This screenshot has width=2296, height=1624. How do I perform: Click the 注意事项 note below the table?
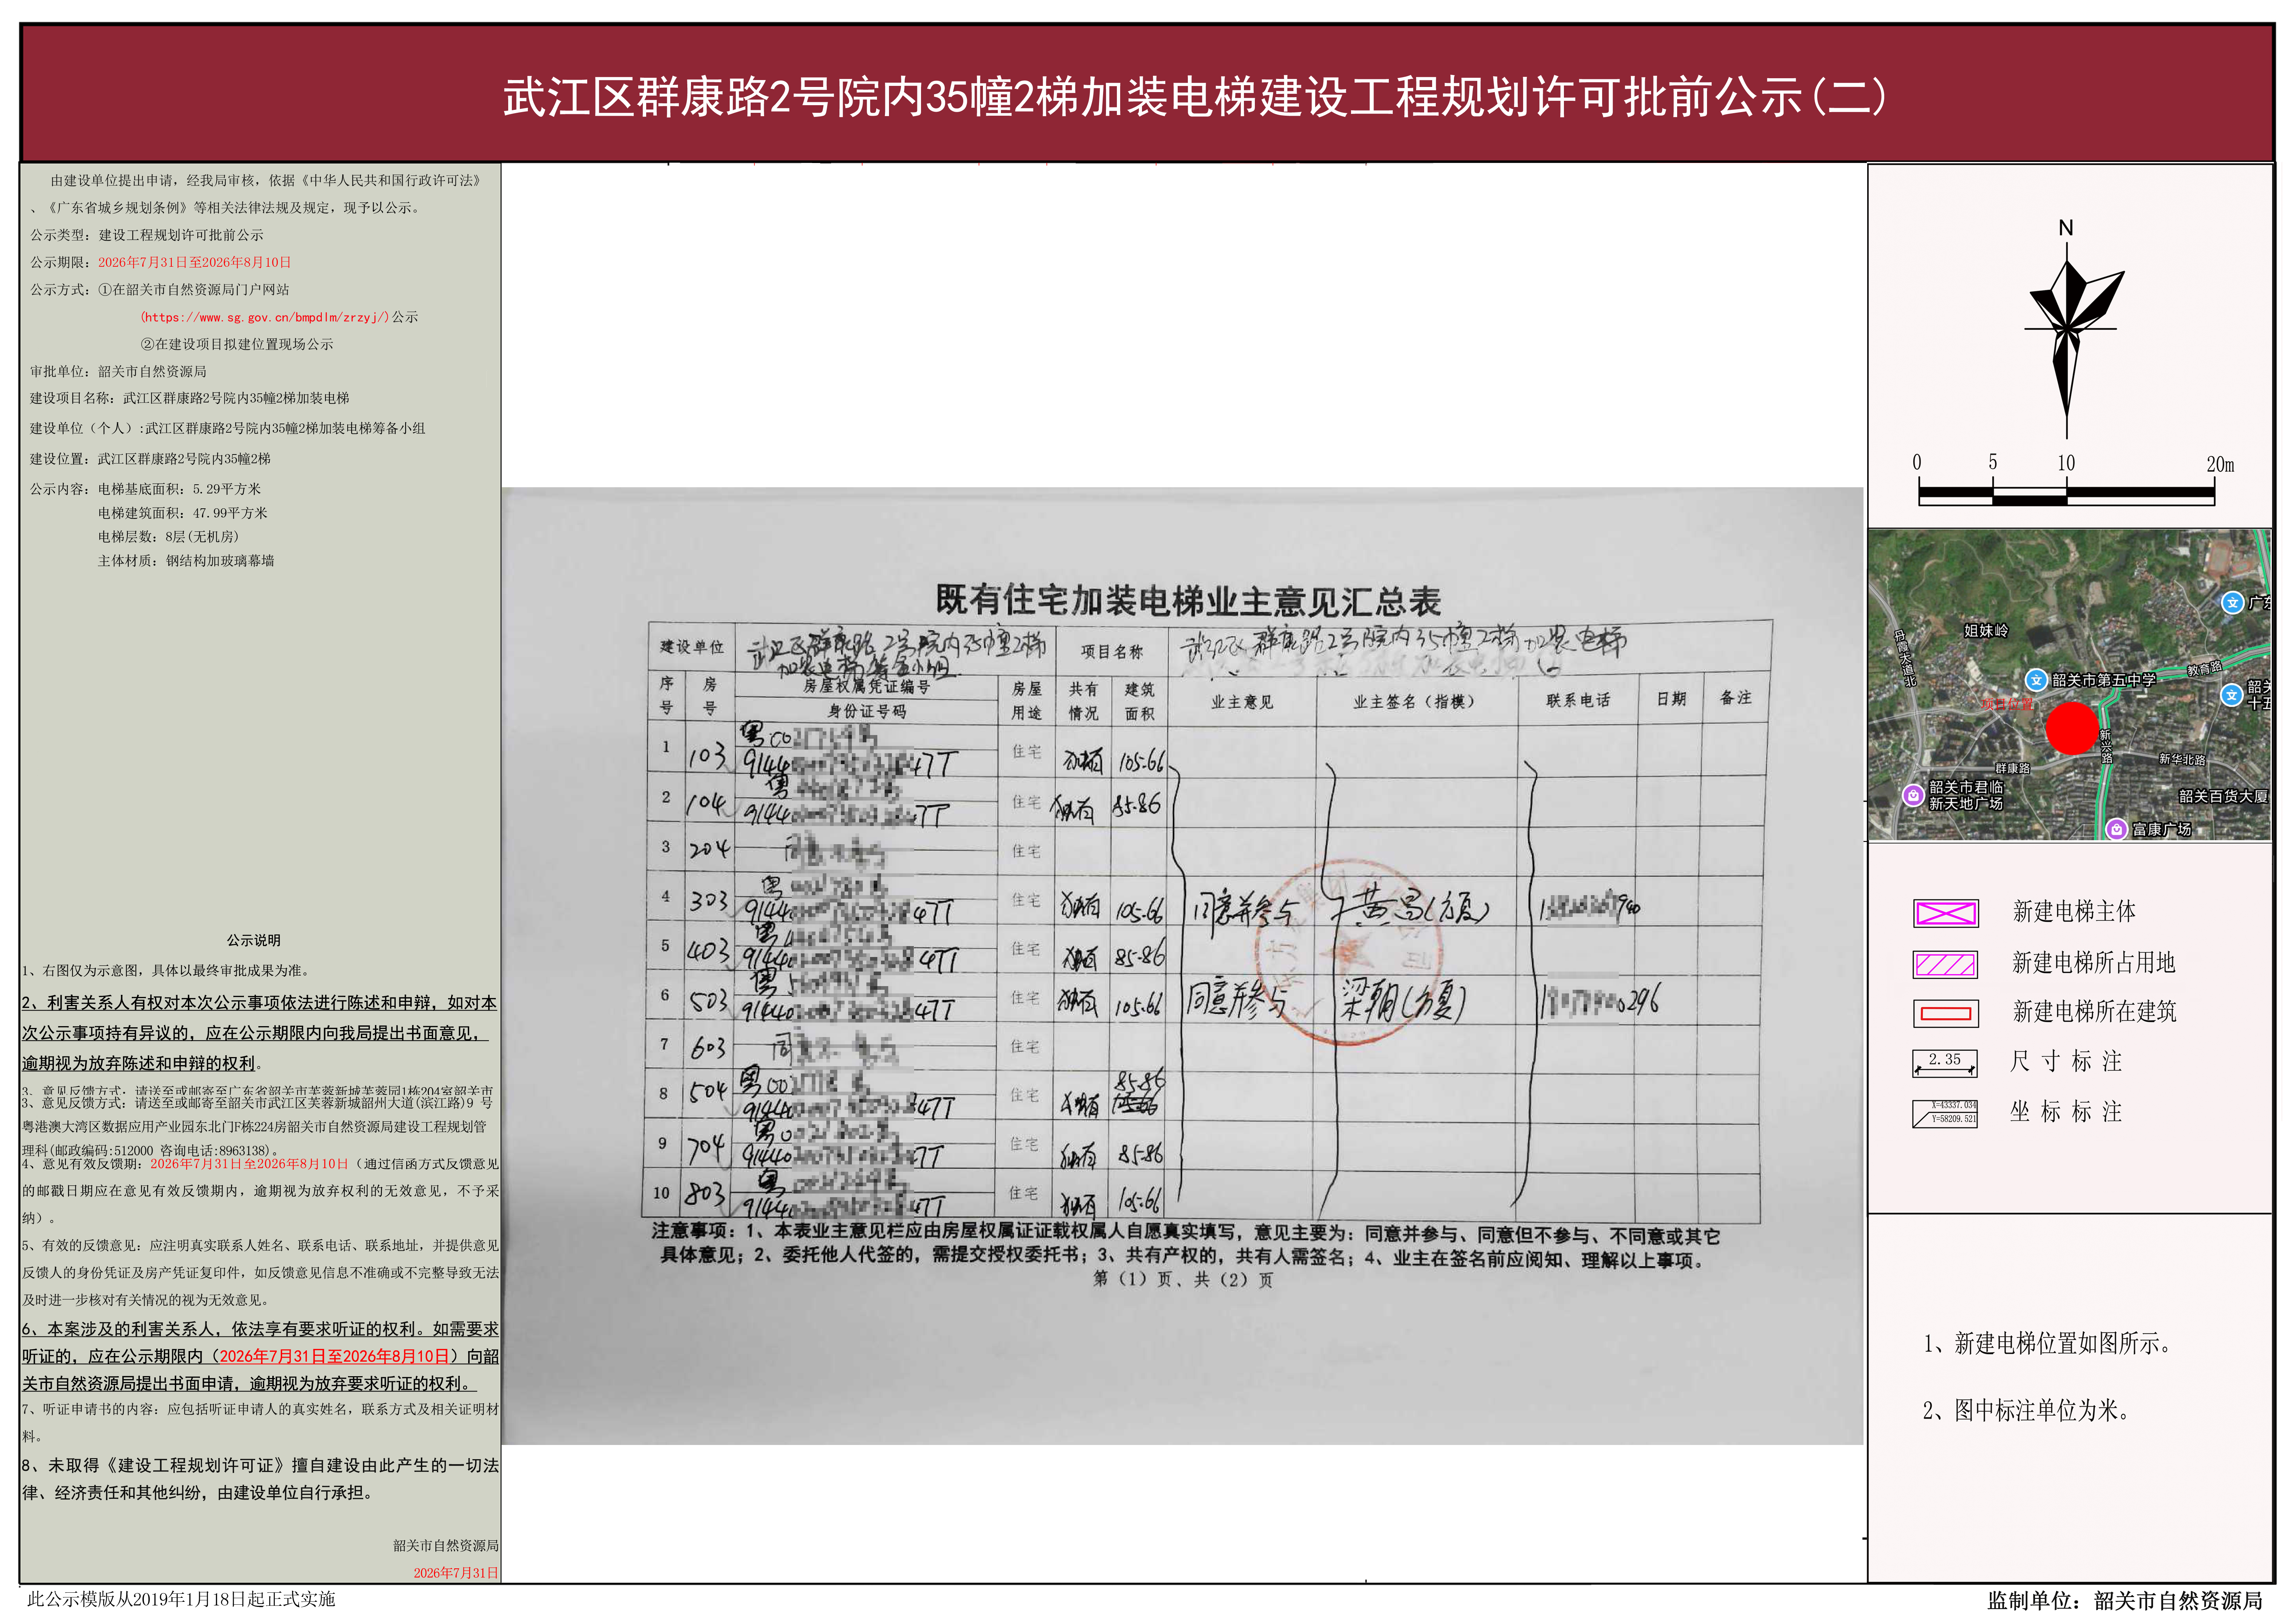pyautogui.click(x=1186, y=1246)
